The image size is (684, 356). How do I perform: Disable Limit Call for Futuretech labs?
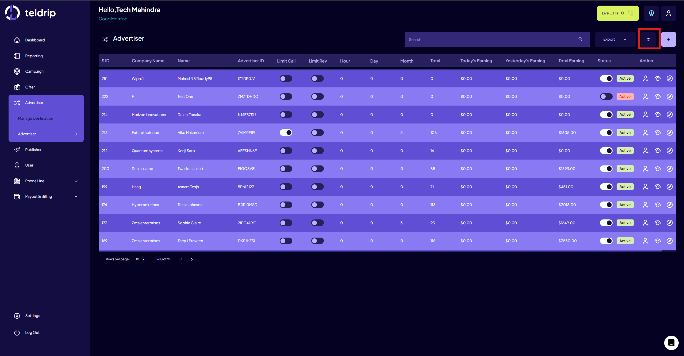pos(286,132)
